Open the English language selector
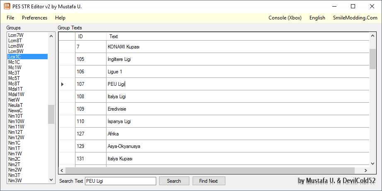 pos(317,18)
